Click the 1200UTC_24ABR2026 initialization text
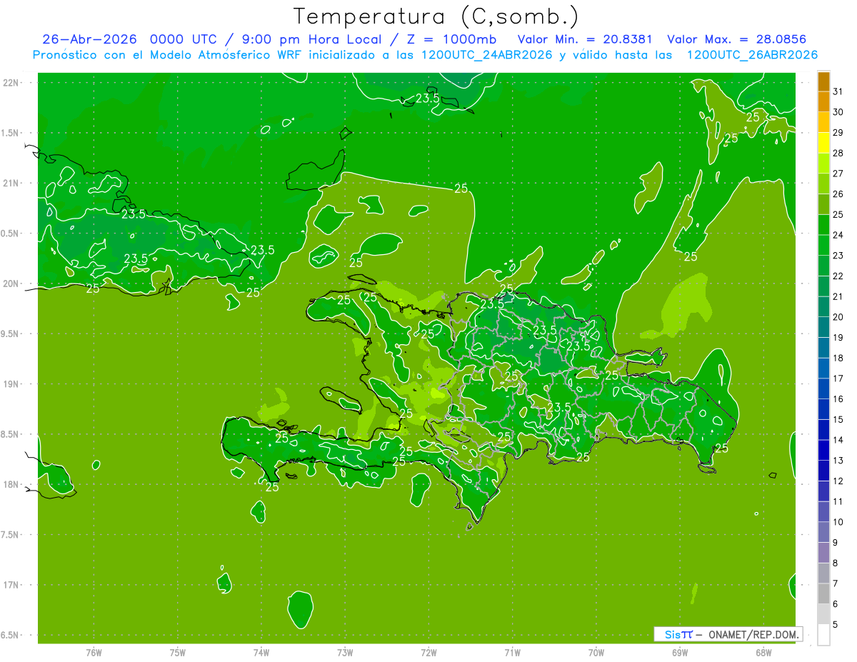This screenshot has width=857, height=662. click(x=486, y=55)
